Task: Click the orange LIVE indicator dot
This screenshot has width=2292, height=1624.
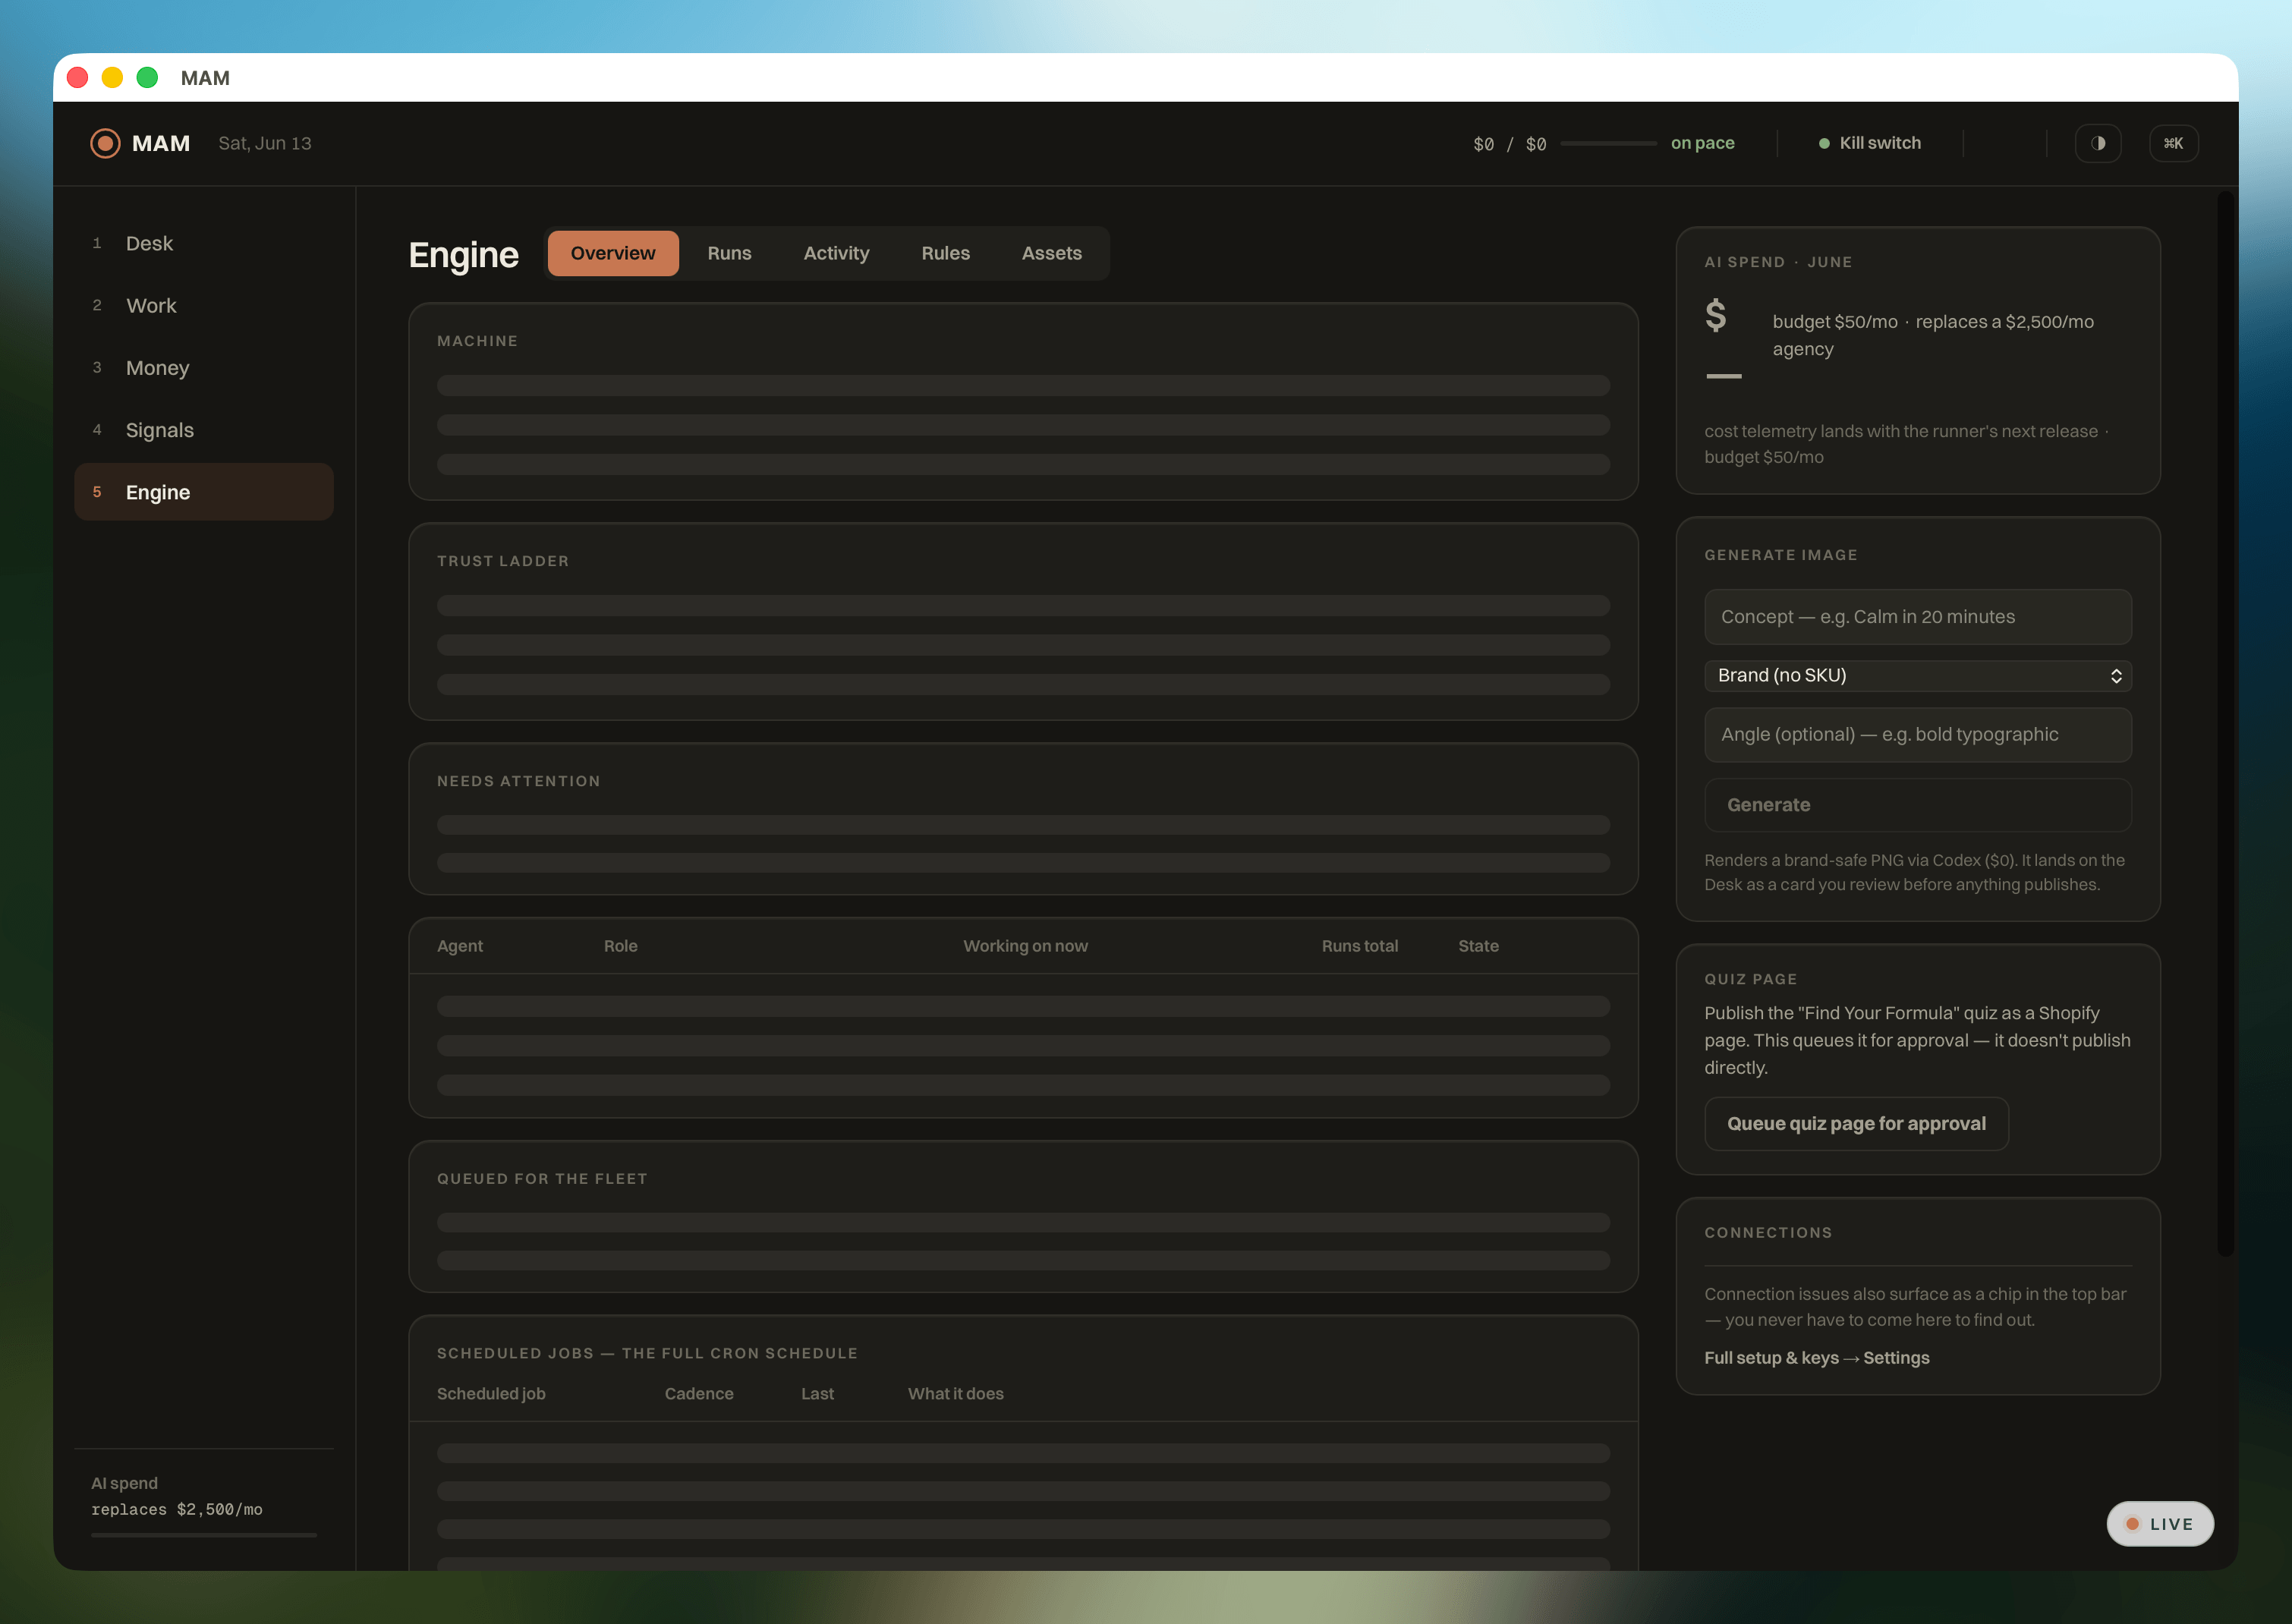Action: coord(2132,1524)
